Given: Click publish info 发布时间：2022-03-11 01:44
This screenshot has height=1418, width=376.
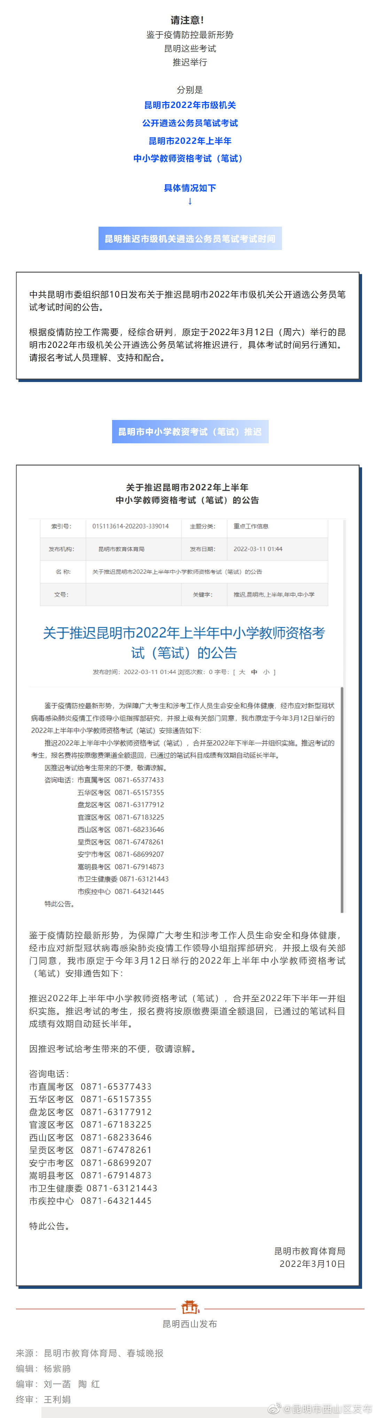Looking at the screenshot, I should 134,672.
